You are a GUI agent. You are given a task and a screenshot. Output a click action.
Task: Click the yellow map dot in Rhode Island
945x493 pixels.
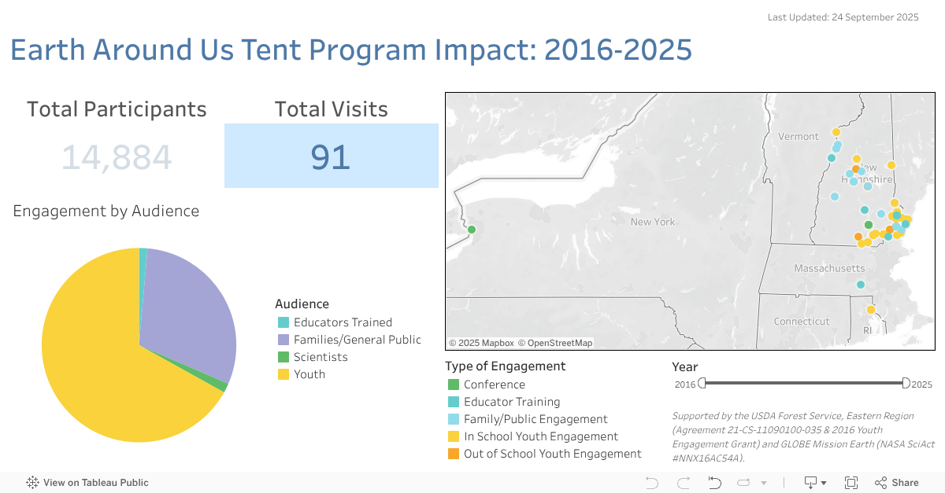coord(870,310)
